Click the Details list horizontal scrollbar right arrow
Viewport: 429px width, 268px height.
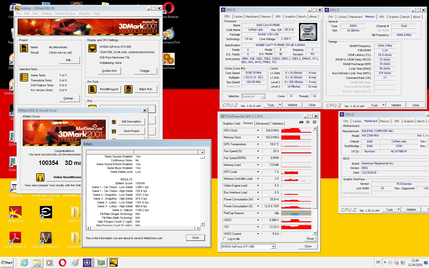(x=198, y=228)
